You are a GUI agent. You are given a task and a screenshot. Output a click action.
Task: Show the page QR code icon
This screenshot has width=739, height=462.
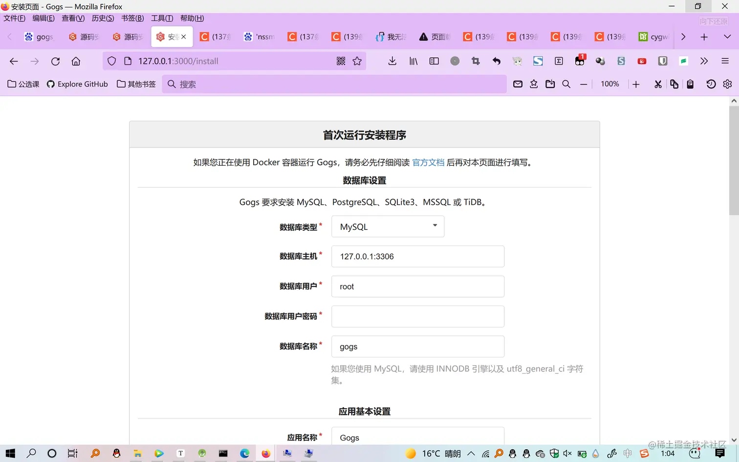(341, 61)
